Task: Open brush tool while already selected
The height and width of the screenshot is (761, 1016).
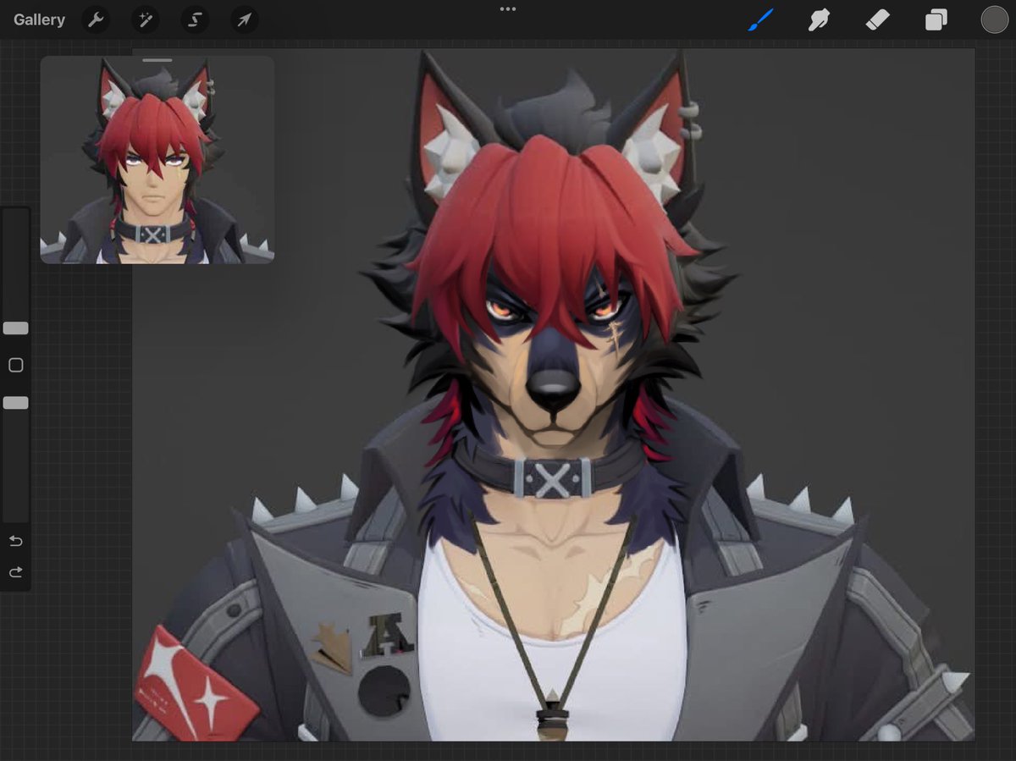Action: 760,19
